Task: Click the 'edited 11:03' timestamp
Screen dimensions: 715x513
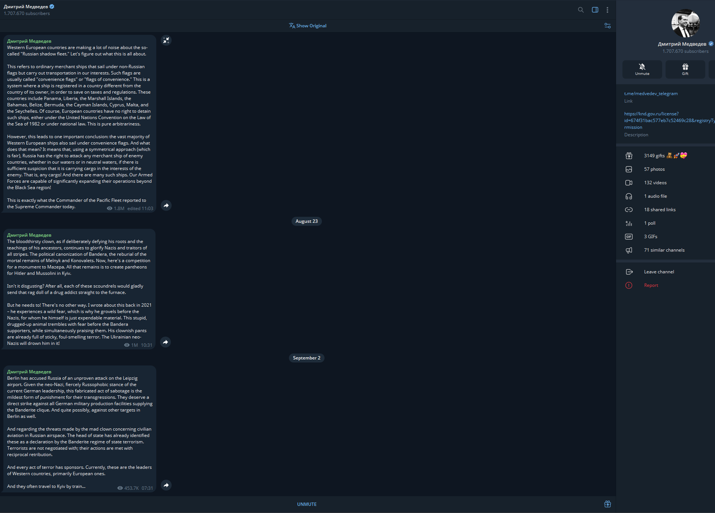Action: [x=140, y=209]
